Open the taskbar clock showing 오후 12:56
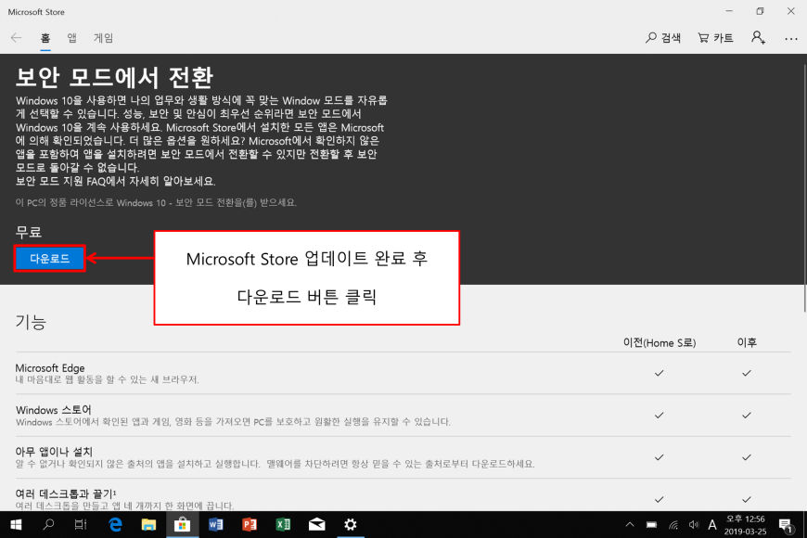807x538 pixels. (745, 525)
